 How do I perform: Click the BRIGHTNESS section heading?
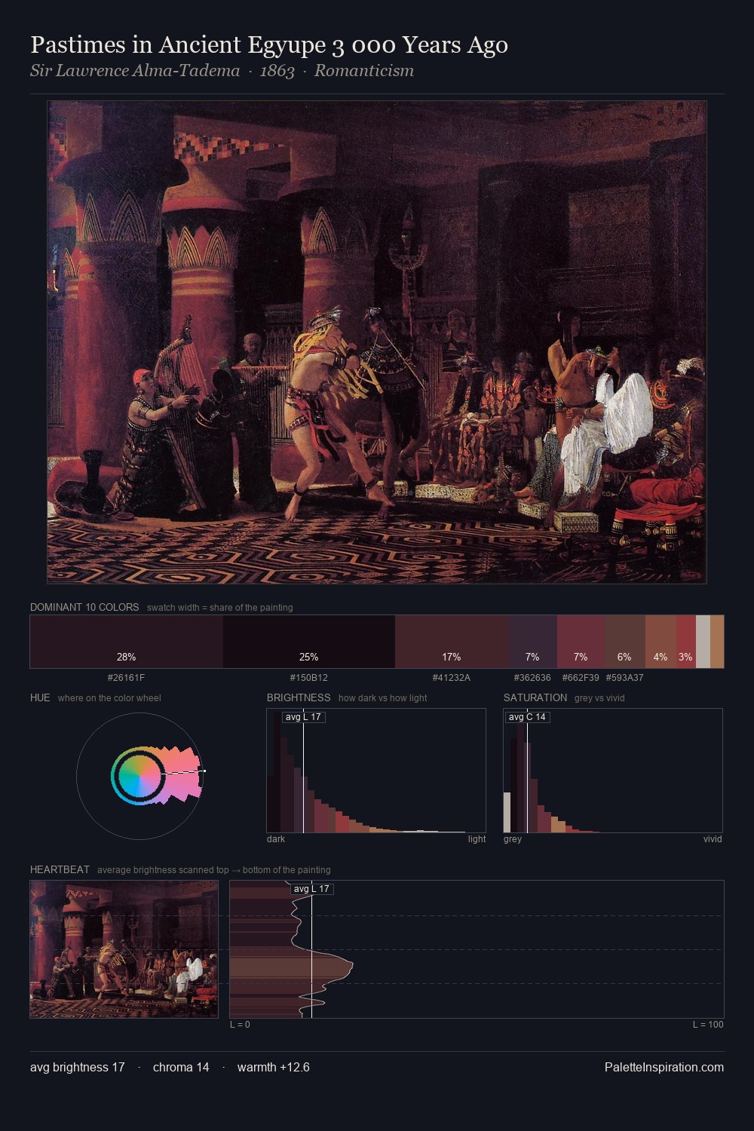click(299, 697)
